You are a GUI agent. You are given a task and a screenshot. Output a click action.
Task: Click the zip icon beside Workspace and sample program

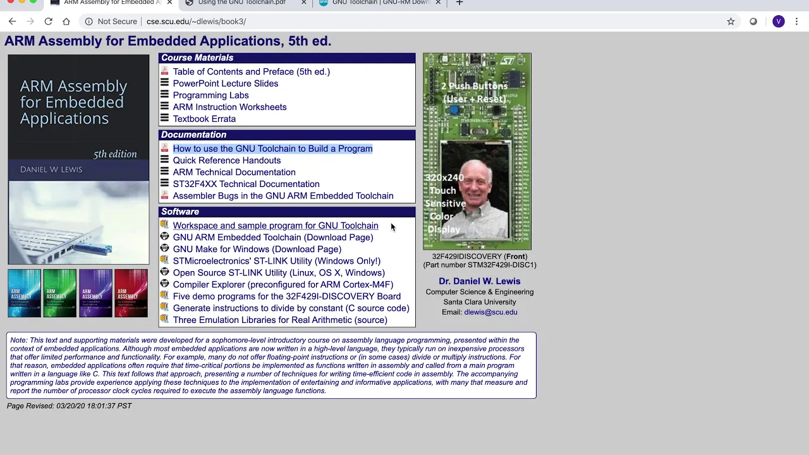pos(164,225)
